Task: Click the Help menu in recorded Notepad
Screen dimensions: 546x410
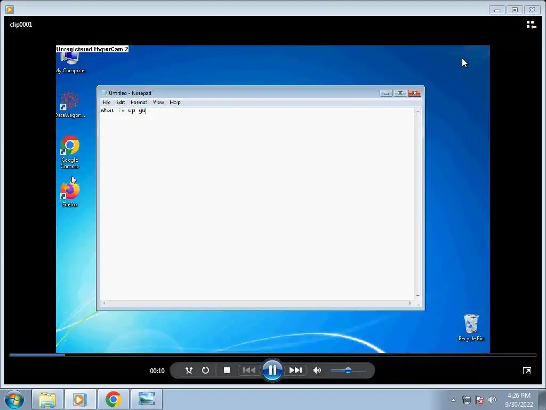Action: pos(175,102)
